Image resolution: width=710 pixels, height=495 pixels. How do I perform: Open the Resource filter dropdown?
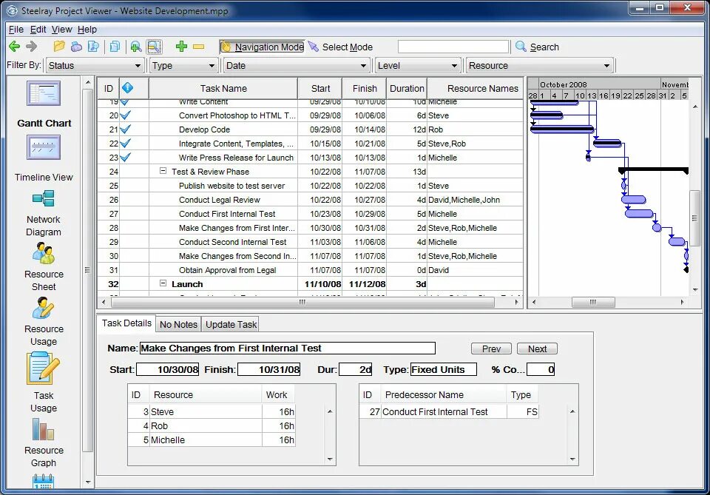(540, 66)
